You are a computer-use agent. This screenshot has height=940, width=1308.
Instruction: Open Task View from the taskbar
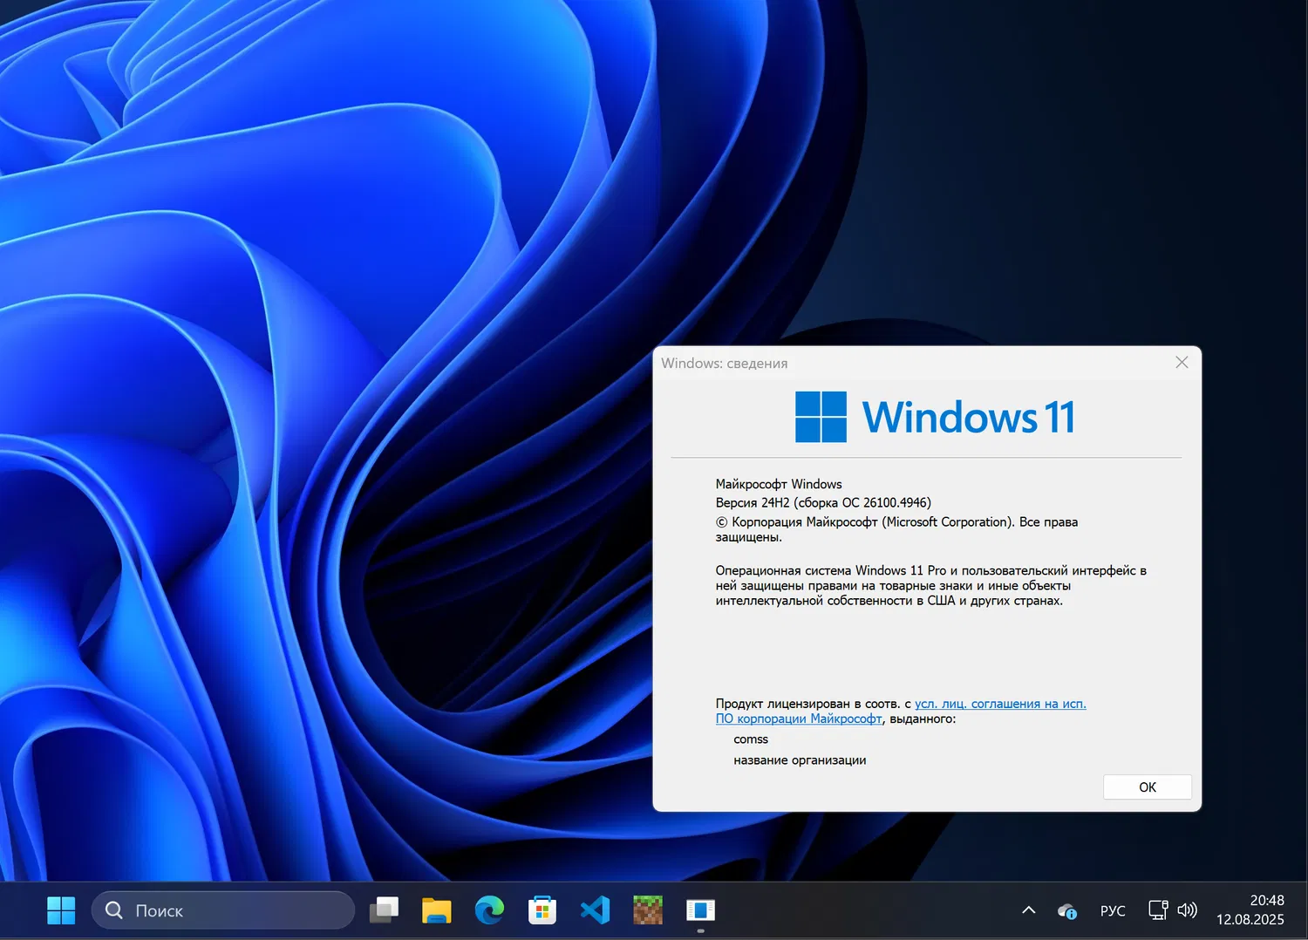(x=385, y=909)
